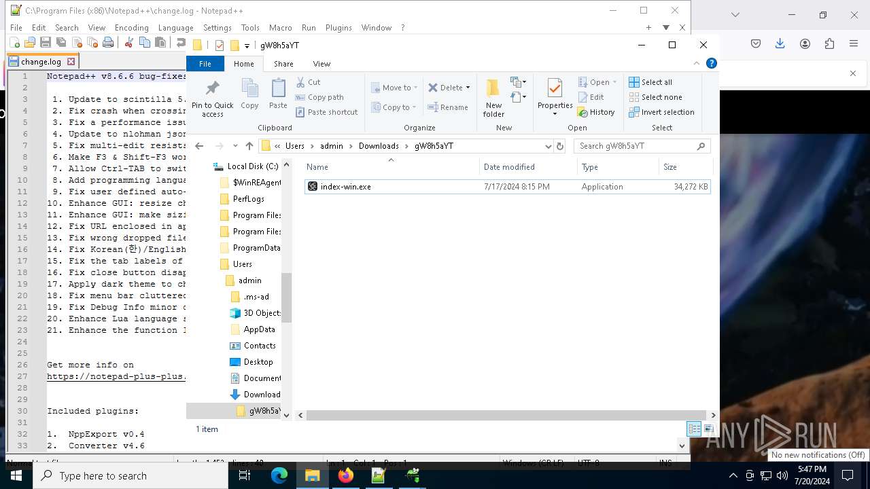Click Microsoft Edge taskbar icon
The image size is (870, 489).
tap(279, 475)
